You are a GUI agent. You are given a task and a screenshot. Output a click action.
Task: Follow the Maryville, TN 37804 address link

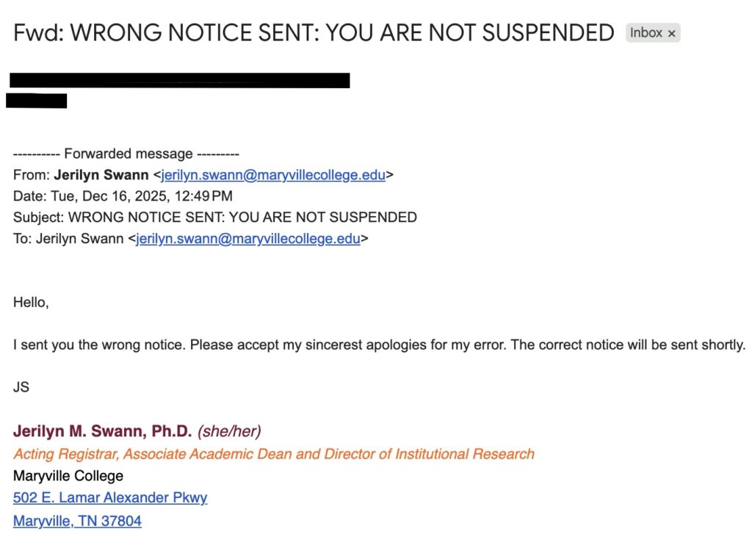pyautogui.click(x=77, y=521)
